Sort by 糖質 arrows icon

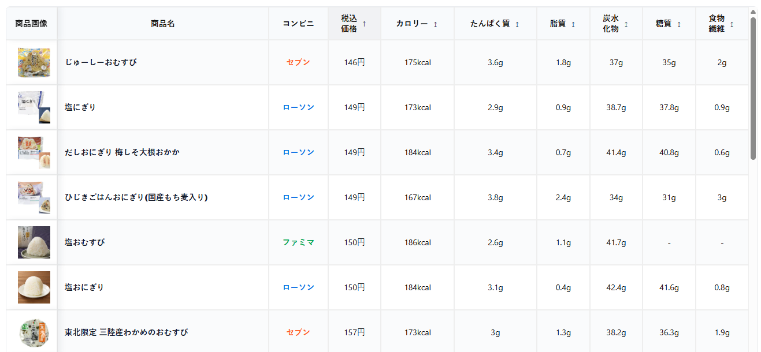click(x=679, y=24)
